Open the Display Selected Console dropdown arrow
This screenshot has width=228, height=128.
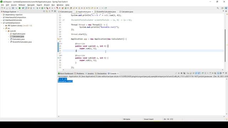point(208,73)
